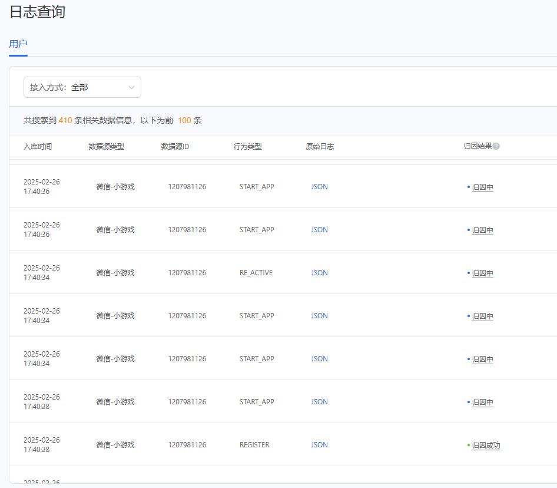Click the 原始日志 column header
557x488 pixels.
pos(321,146)
